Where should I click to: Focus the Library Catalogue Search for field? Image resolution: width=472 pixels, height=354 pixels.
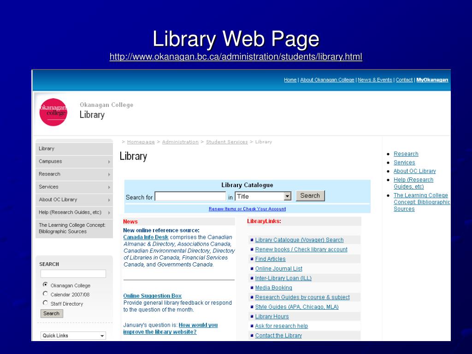pos(190,196)
